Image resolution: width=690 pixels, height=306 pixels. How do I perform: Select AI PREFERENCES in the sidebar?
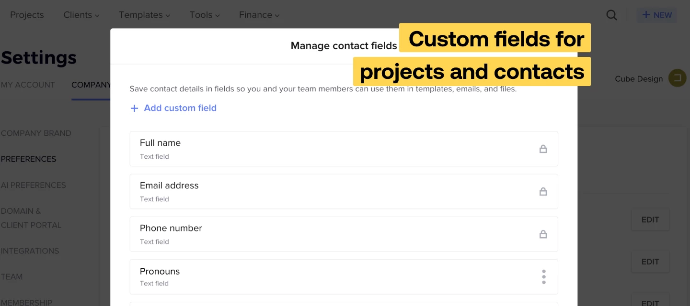click(x=33, y=185)
